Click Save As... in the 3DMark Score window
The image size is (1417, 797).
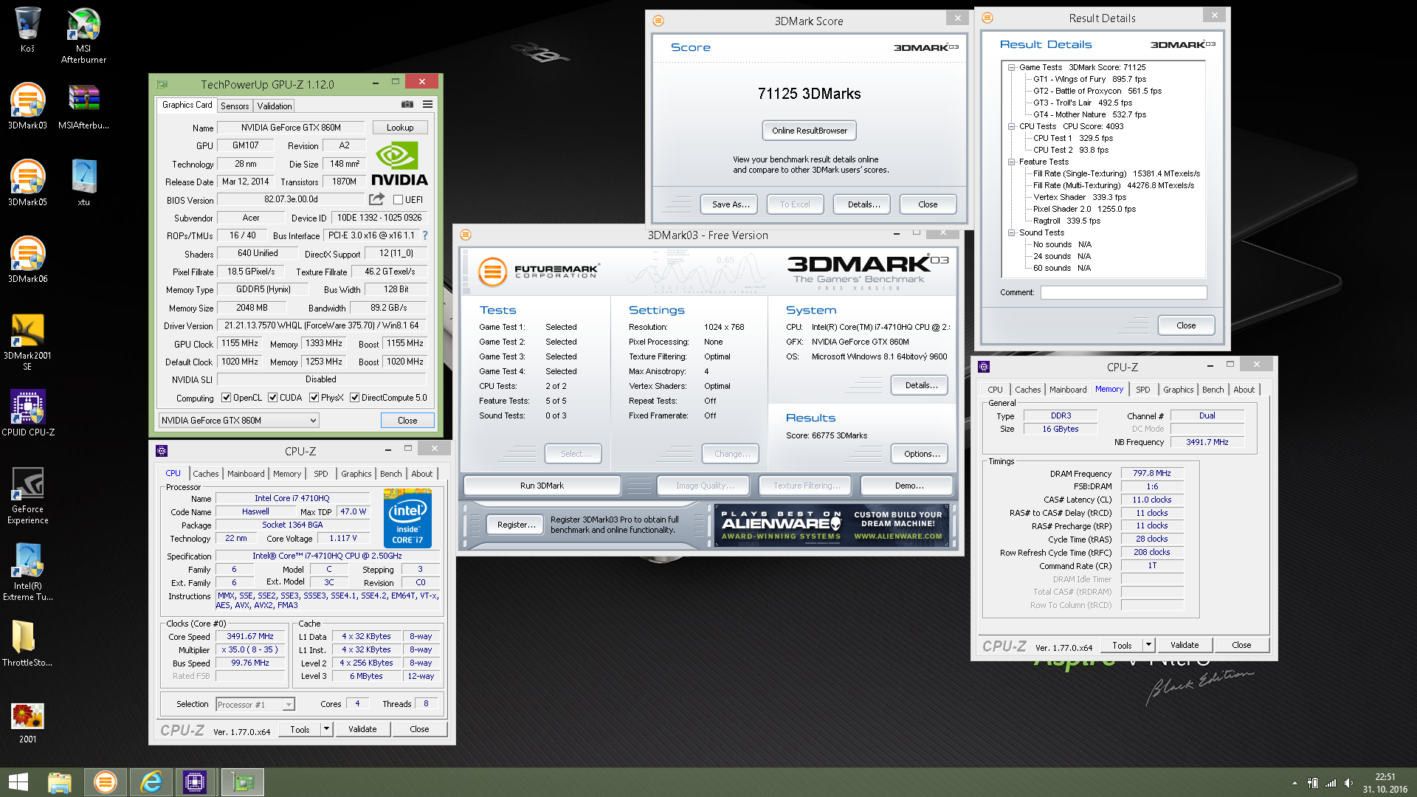(x=731, y=204)
